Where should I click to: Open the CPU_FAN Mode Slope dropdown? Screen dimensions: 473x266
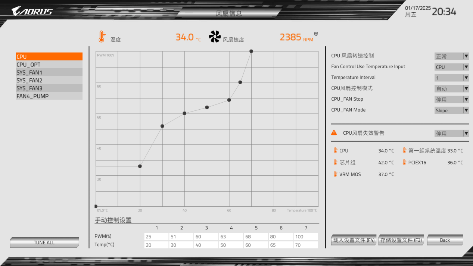click(452, 110)
